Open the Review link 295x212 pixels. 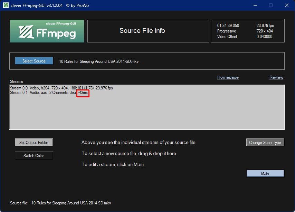click(x=276, y=77)
